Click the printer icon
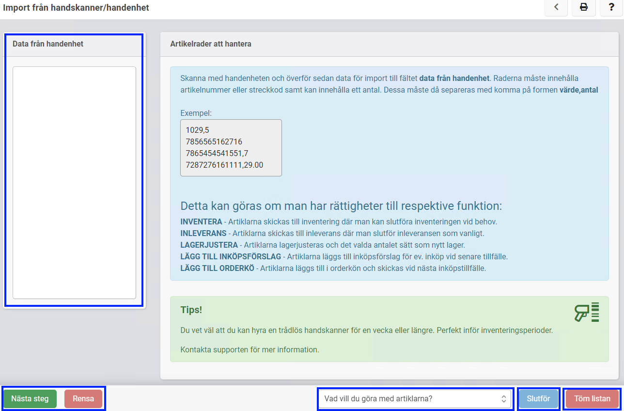The width and height of the screenshot is (624, 411). [584, 7]
